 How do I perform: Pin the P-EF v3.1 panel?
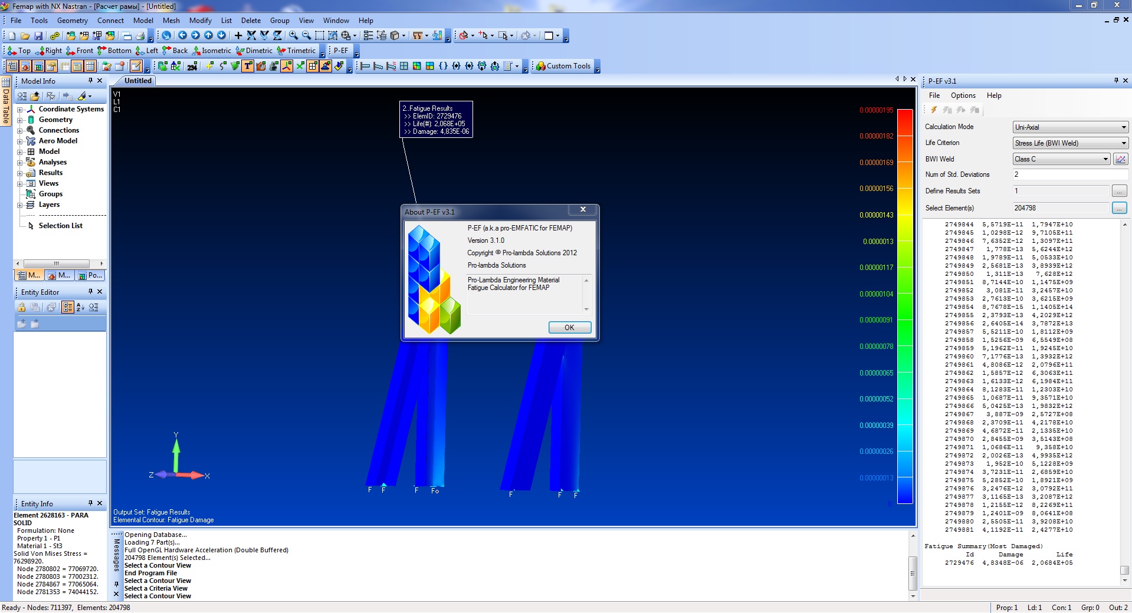click(1116, 81)
